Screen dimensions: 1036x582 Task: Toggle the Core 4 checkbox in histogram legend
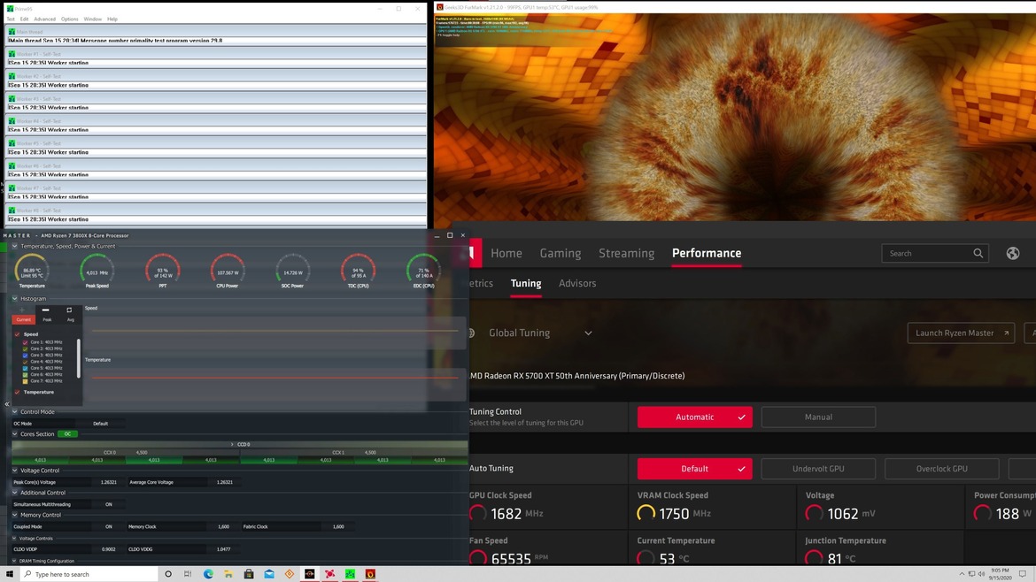click(25, 362)
